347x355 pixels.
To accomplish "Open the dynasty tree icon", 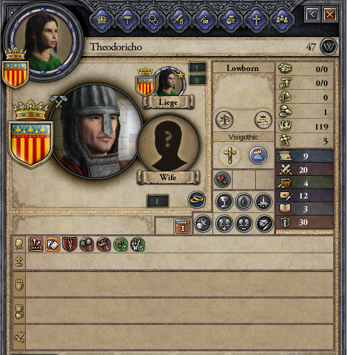I will point(263,120).
